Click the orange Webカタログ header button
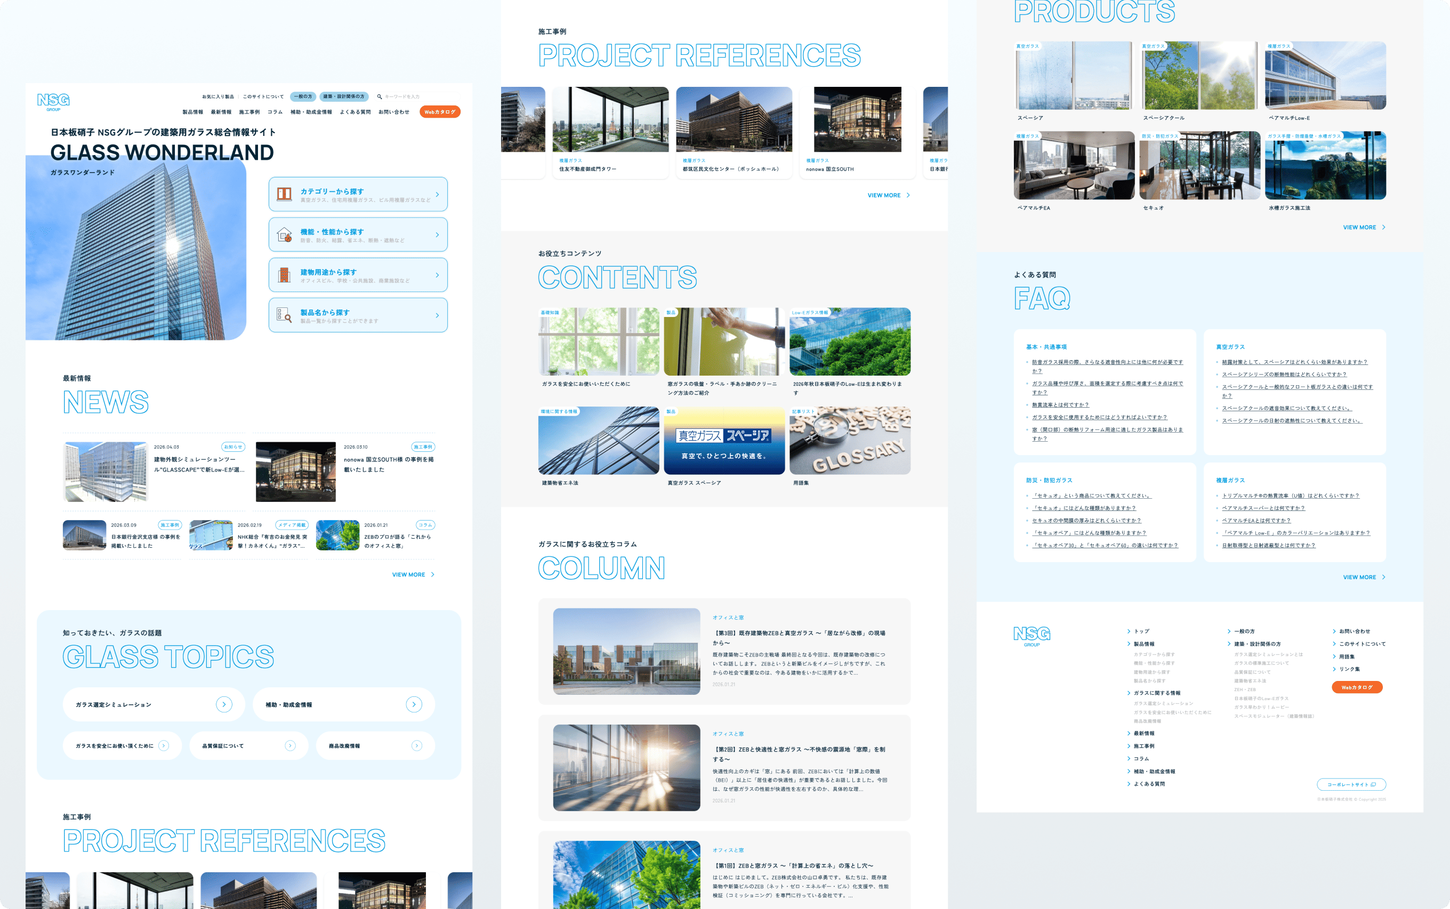 440,112
